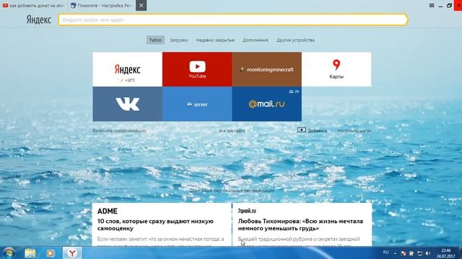Image resolution: width=462 pixels, height=259 pixels.
Task: Open the Карты maps tile
Action: click(x=336, y=69)
